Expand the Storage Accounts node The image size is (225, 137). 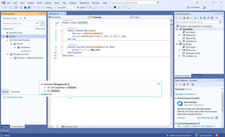[x=7, y=54]
